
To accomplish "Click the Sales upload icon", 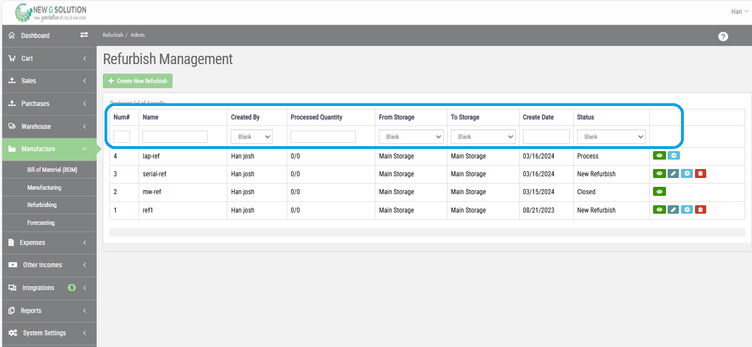I will [12, 80].
